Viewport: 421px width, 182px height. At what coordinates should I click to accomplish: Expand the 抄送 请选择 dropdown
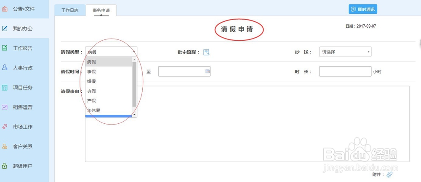pos(345,52)
